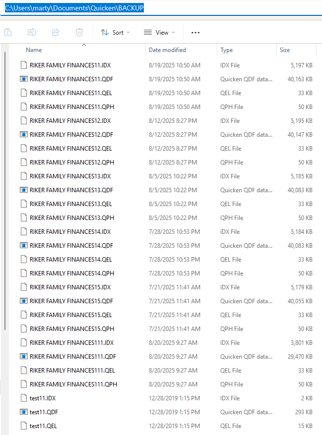Click the Share toolbar icon
The width and height of the screenshot is (322, 435).
pos(56,33)
